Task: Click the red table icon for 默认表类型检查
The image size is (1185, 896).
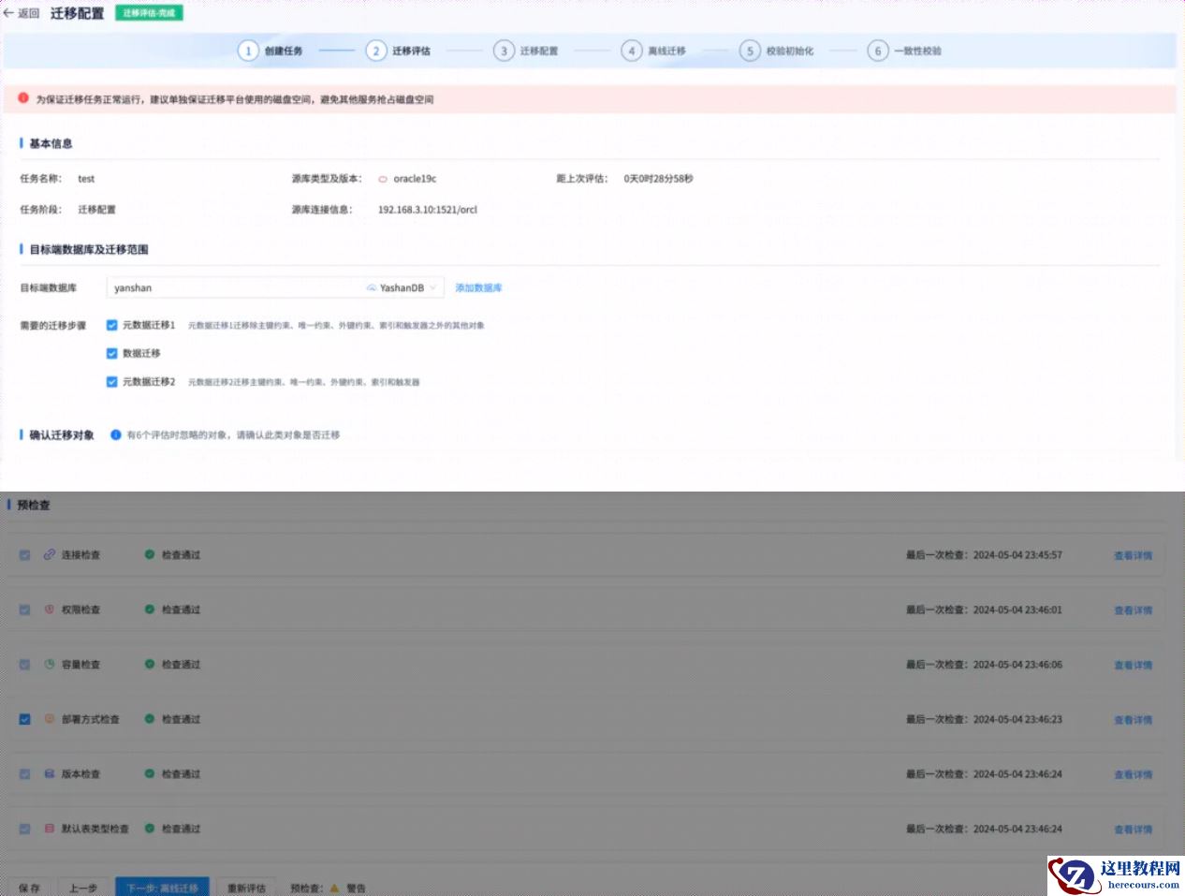Action: tap(50, 829)
